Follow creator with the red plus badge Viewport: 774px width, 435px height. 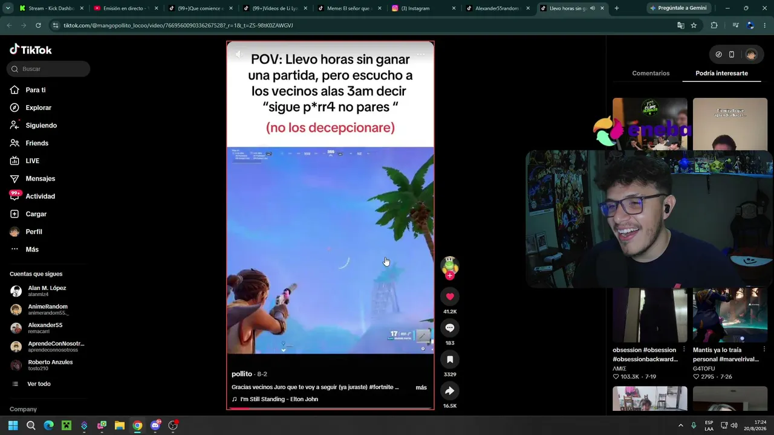pos(449,275)
